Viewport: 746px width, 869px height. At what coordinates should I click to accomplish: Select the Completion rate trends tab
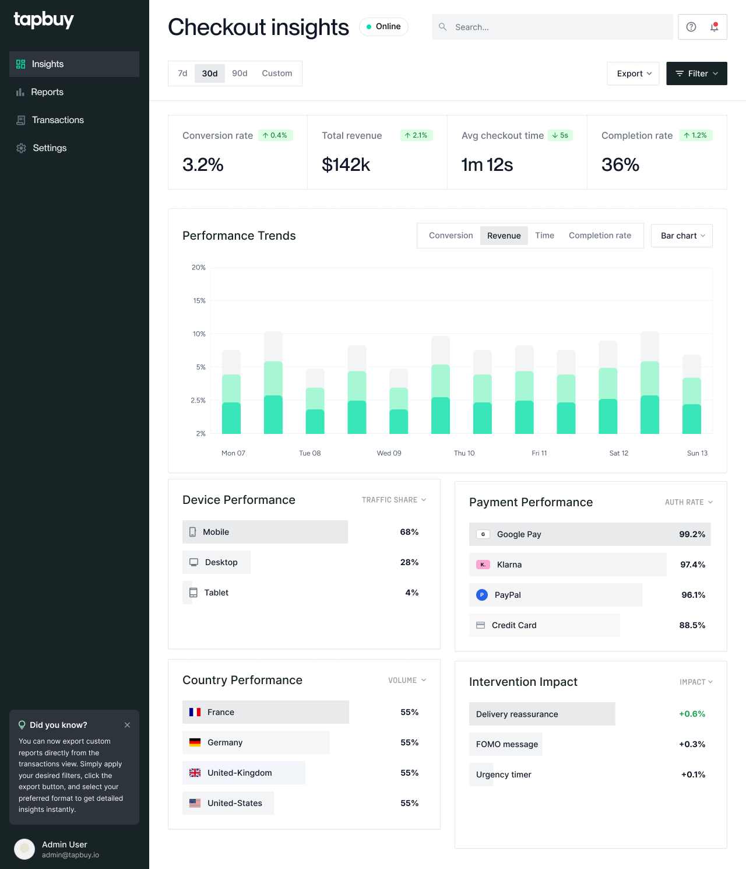600,236
